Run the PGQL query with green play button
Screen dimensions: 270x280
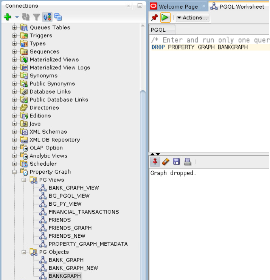165,17
